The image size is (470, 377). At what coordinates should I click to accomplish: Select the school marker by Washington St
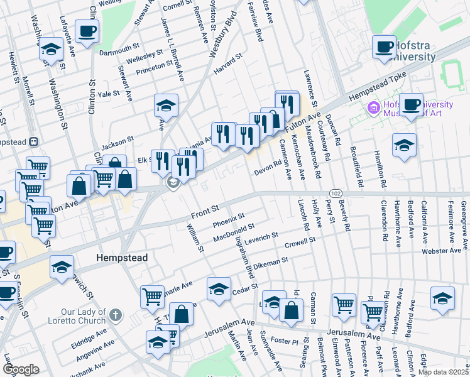pos(51,50)
